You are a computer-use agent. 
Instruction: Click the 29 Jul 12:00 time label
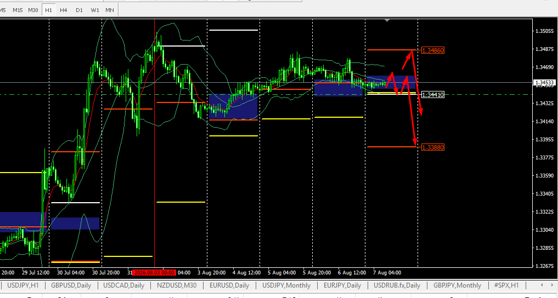point(36,273)
